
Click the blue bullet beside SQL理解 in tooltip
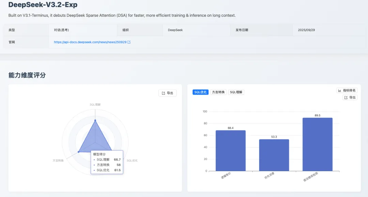(94, 160)
